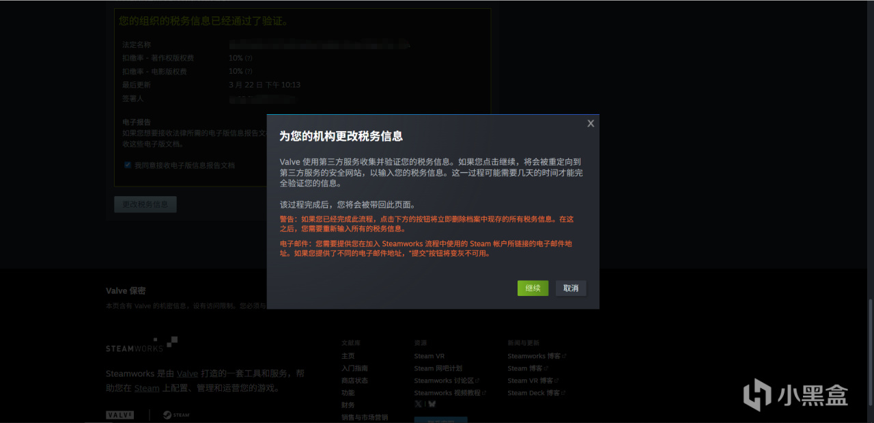Open tooltip icon beside 电影版权费 10%
The image size is (874, 423).
tap(249, 71)
